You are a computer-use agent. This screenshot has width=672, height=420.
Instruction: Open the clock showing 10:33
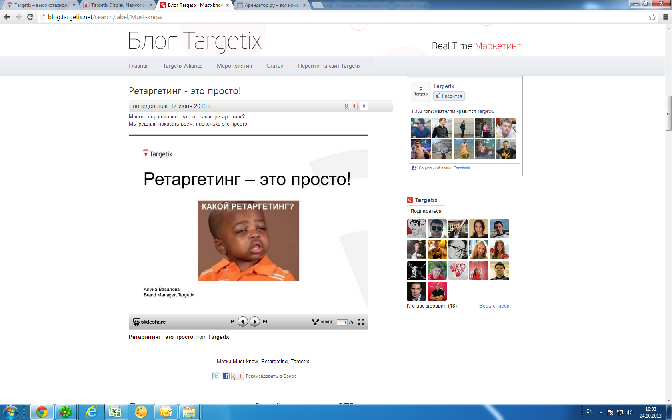coord(651,412)
